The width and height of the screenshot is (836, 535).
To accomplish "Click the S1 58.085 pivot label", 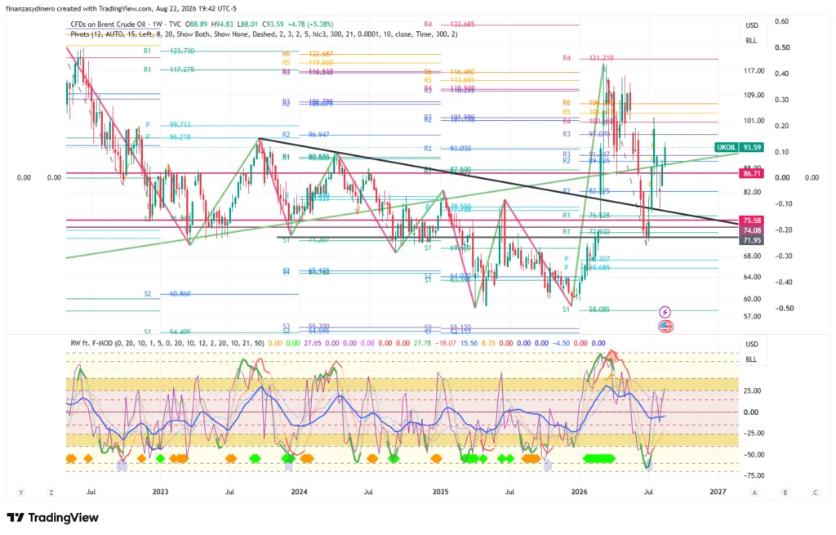I will tap(586, 310).
